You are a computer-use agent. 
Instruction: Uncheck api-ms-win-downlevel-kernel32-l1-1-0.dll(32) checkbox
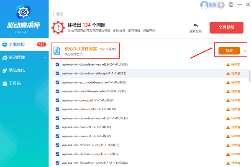[57, 118]
